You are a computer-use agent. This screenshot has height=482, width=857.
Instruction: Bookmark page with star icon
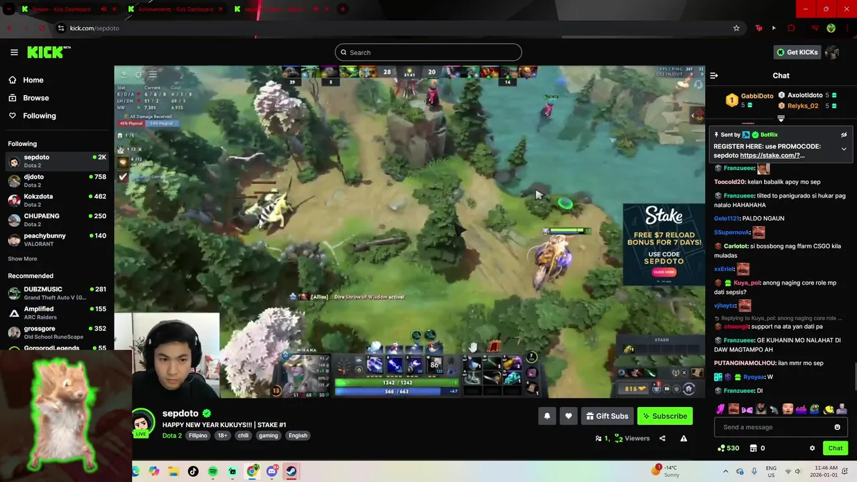[736, 28]
